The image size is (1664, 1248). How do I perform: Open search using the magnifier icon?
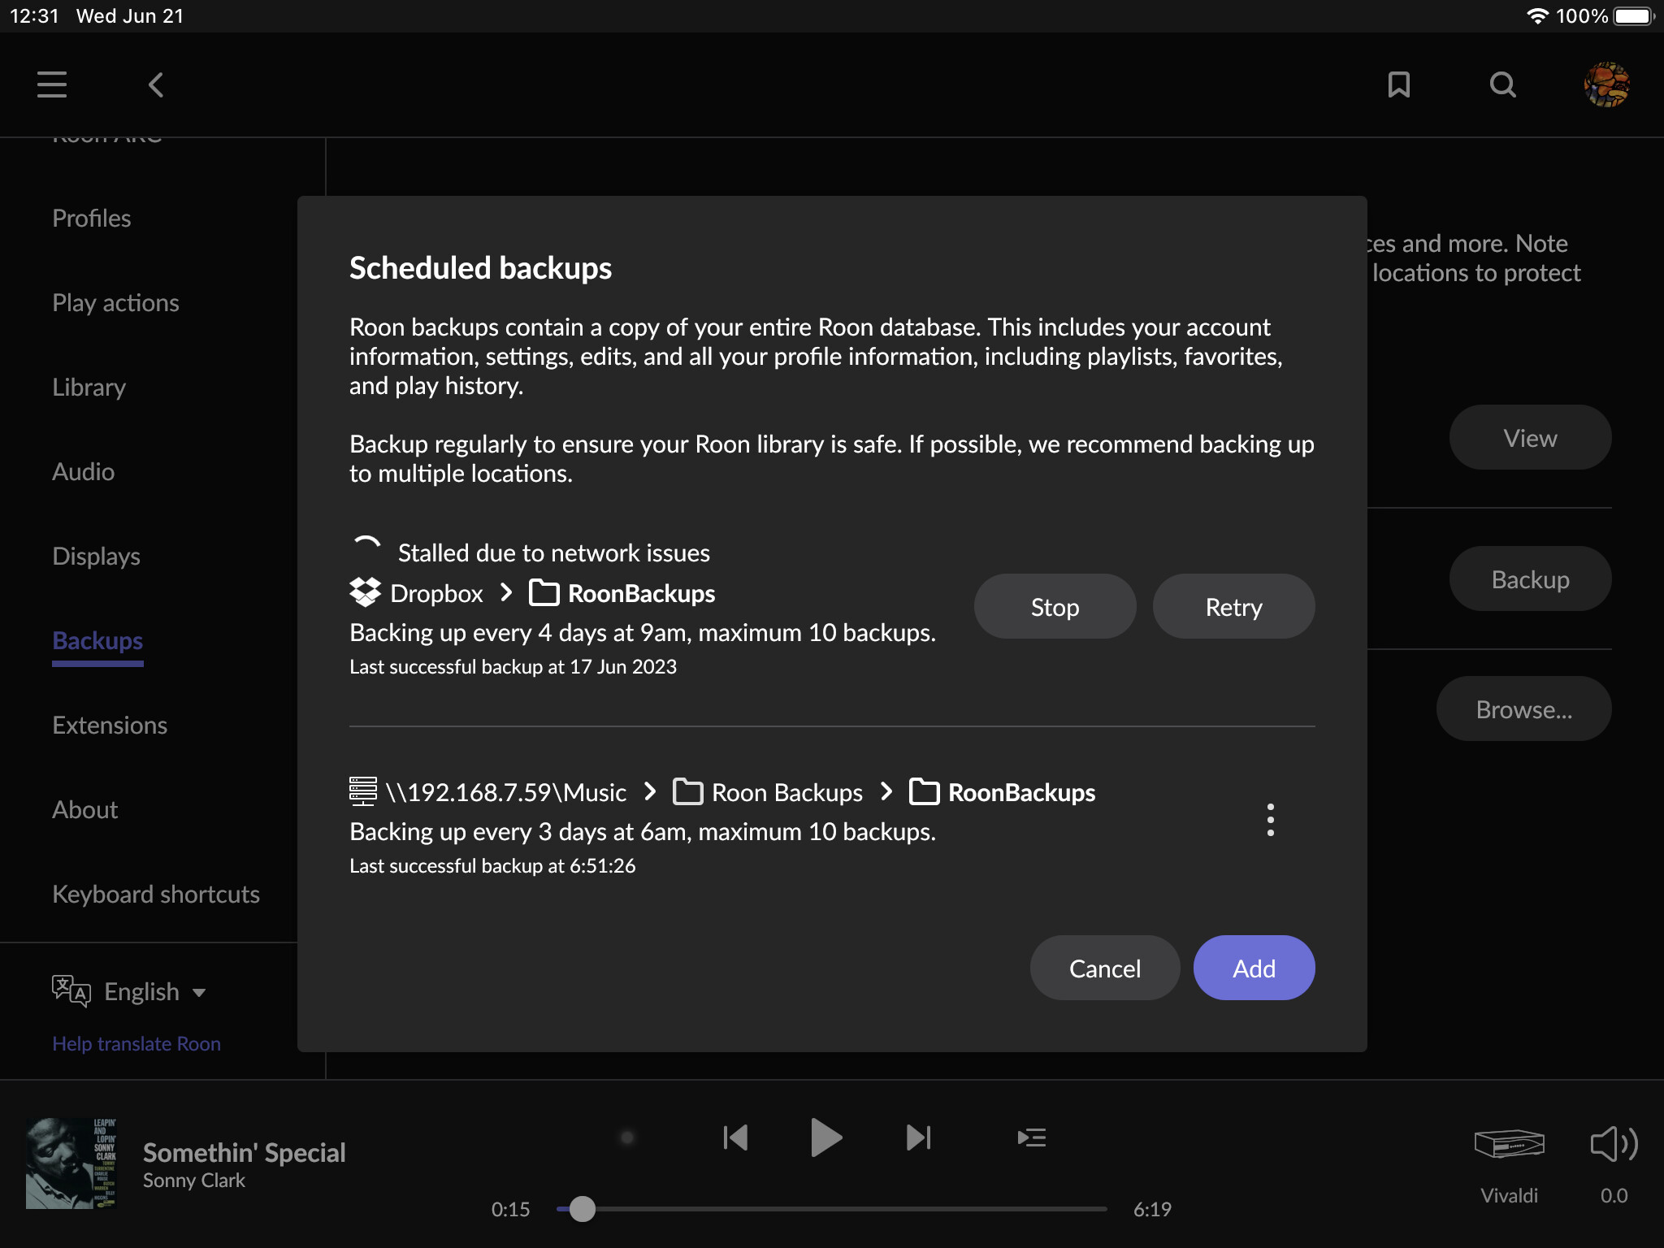(1501, 84)
